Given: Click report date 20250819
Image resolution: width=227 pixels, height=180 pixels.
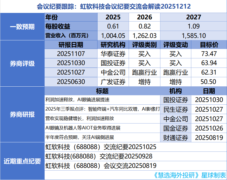Looking at the screenshot, I should tap(209, 138).
